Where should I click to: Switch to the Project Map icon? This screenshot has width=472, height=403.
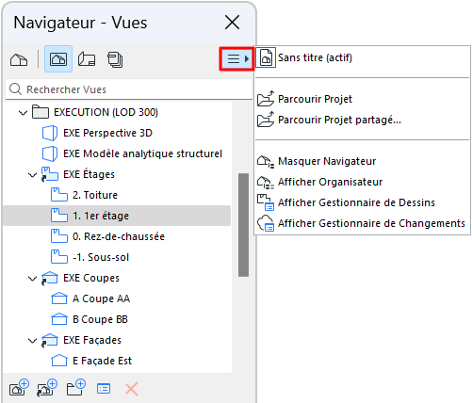(19, 59)
